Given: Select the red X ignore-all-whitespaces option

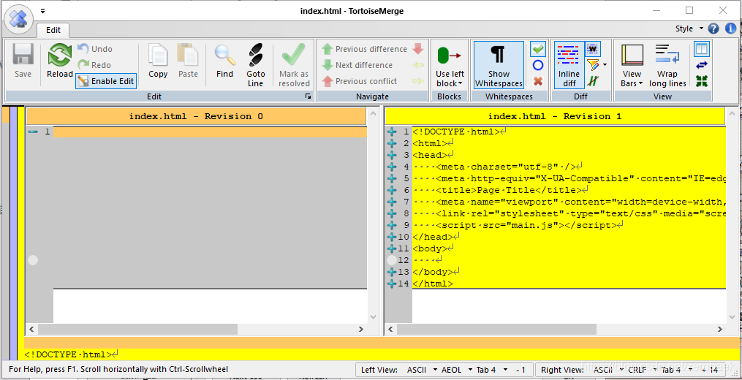Looking at the screenshot, I should (x=538, y=81).
